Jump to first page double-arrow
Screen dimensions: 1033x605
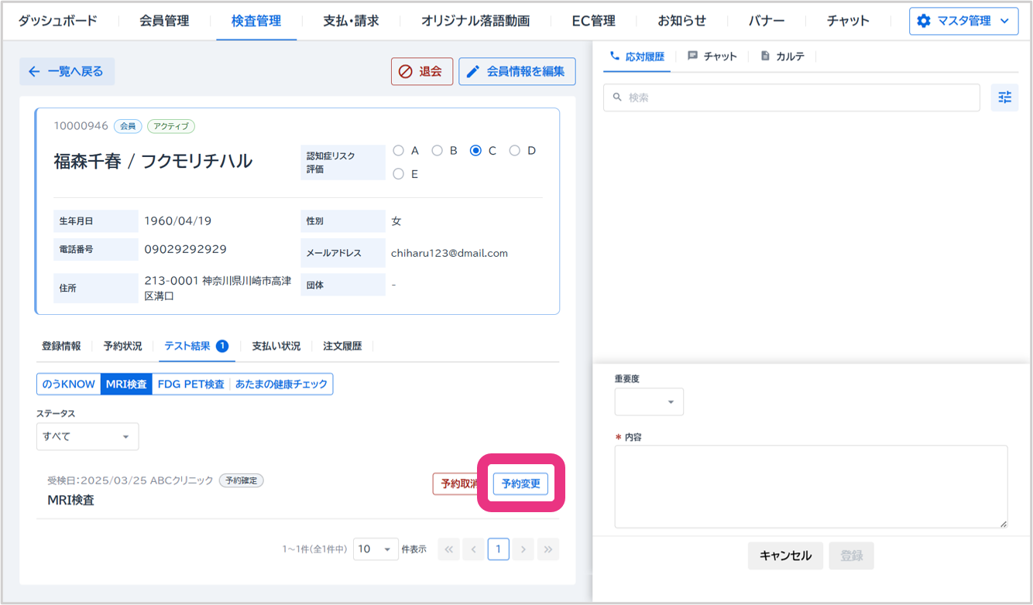click(x=449, y=549)
